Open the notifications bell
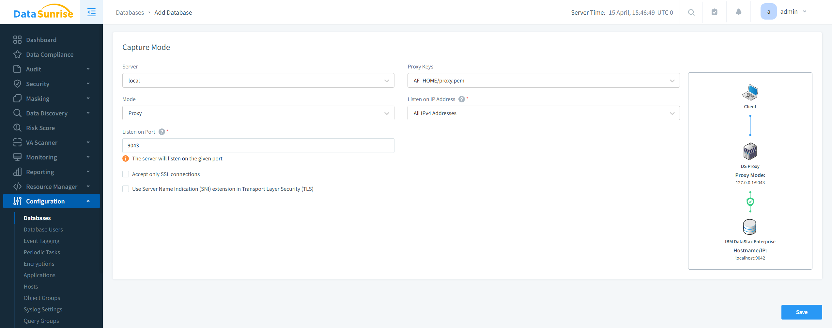Viewport: 832px width, 328px height. pyautogui.click(x=738, y=12)
